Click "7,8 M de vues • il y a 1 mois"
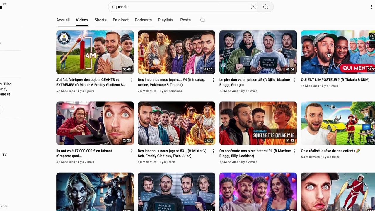This screenshot has width=375, height=211. [x=238, y=91]
